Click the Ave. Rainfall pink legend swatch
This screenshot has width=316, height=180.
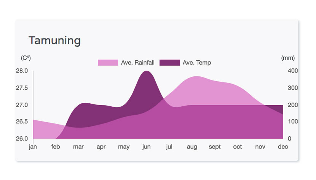point(108,63)
